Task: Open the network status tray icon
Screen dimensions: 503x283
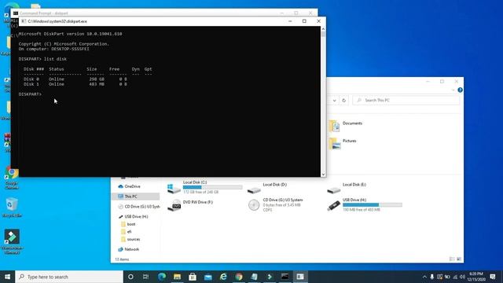Action: point(455,277)
